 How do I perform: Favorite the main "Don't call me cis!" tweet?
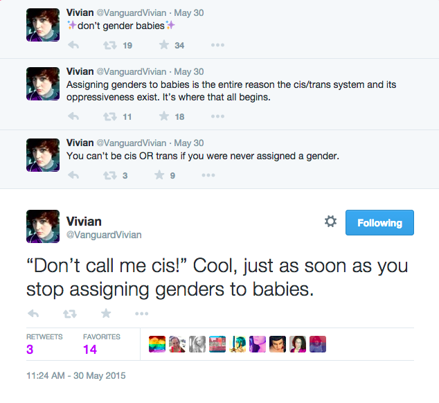point(106,314)
